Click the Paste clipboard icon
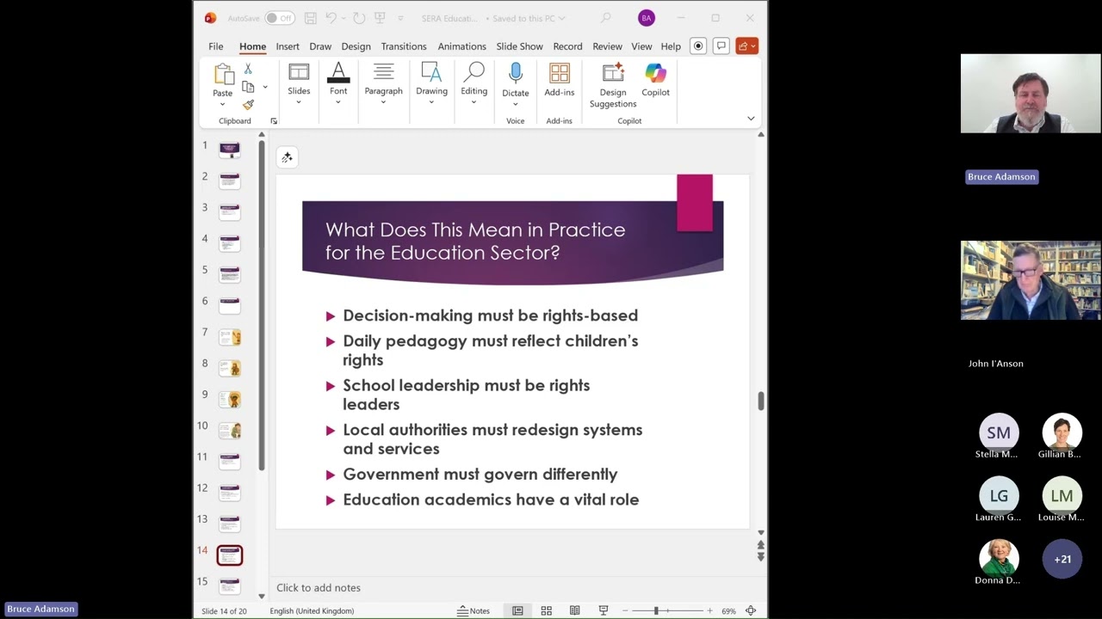This screenshot has height=619, width=1102. pyautogui.click(x=223, y=74)
